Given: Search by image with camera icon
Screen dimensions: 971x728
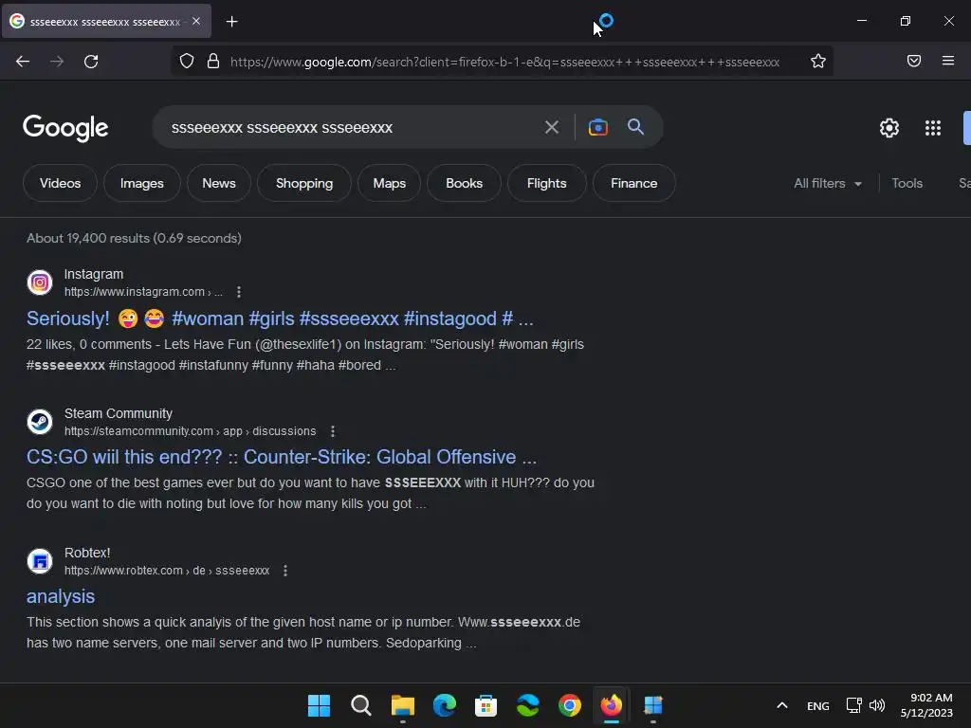Looking at the screenshot, I should [597, 127].
